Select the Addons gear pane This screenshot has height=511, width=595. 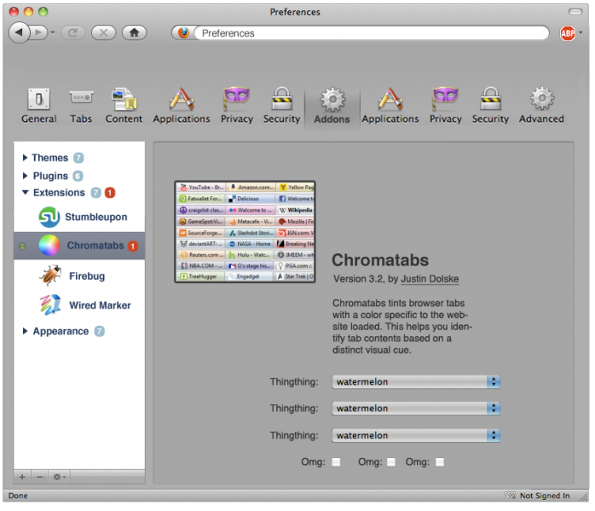(x=332, y=107)
